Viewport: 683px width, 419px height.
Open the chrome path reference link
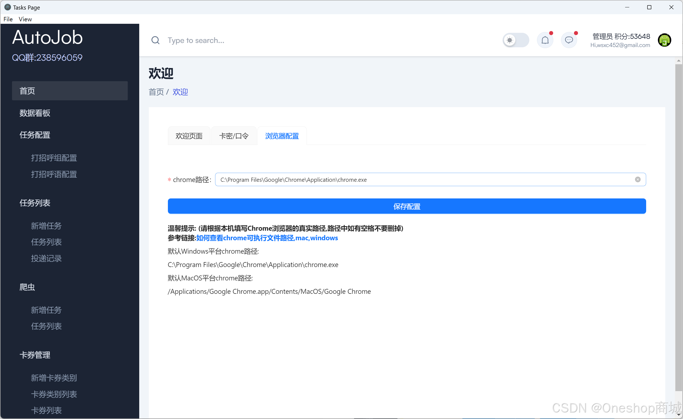coord(267,238)
